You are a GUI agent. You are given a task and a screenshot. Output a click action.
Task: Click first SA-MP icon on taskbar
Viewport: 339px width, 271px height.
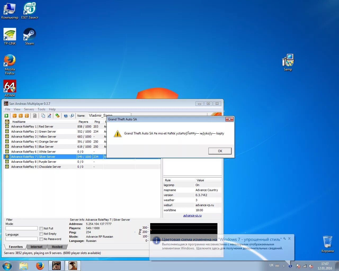pos(56,266)
